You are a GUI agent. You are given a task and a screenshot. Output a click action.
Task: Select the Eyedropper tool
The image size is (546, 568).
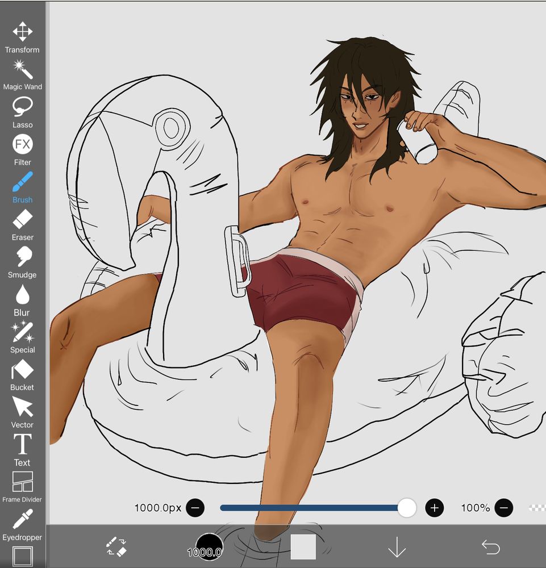[23, 525]
